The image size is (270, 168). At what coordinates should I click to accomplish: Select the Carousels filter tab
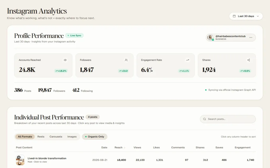pos(56,136)
